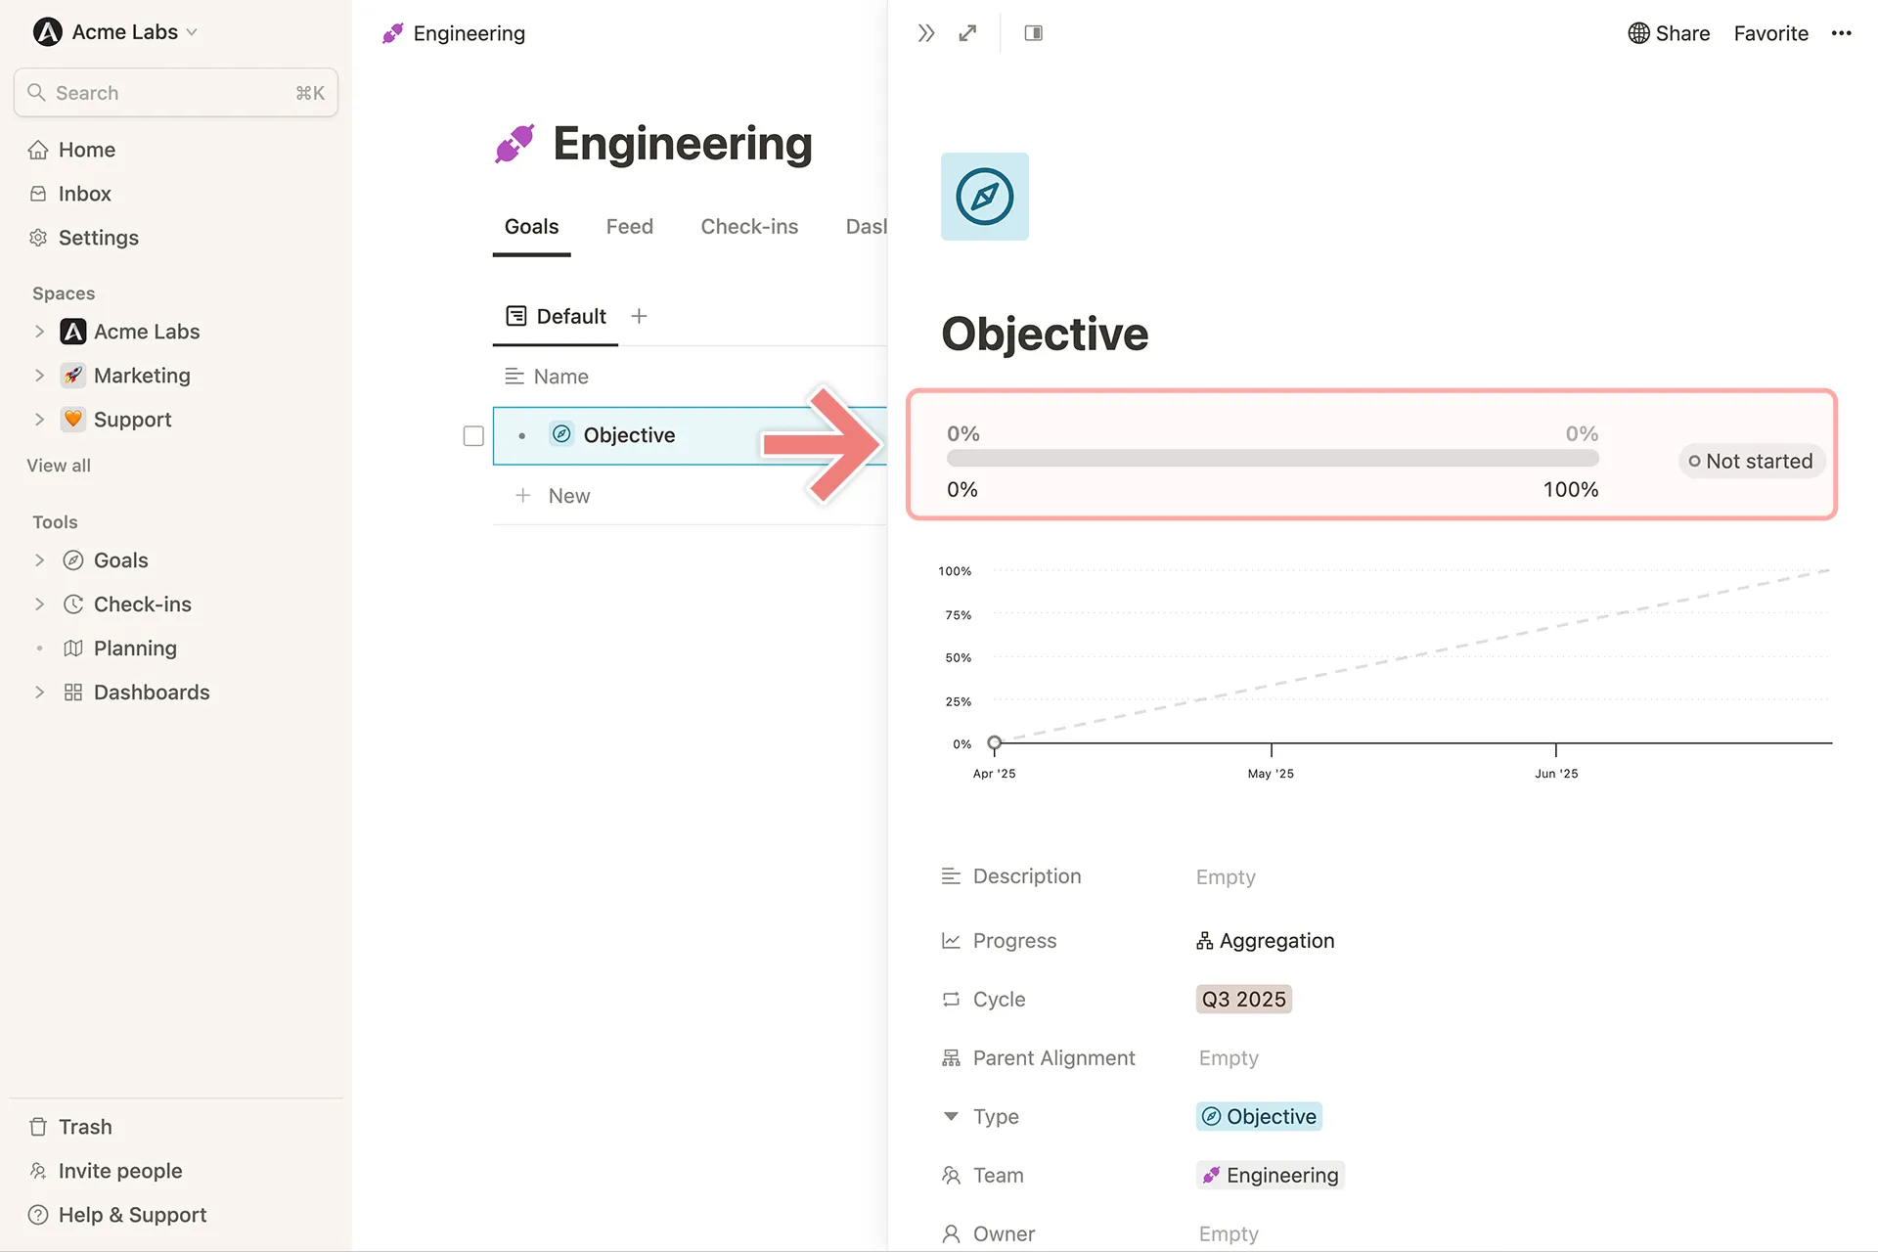Expand the Goals tool tree

(x=39, y=560)
